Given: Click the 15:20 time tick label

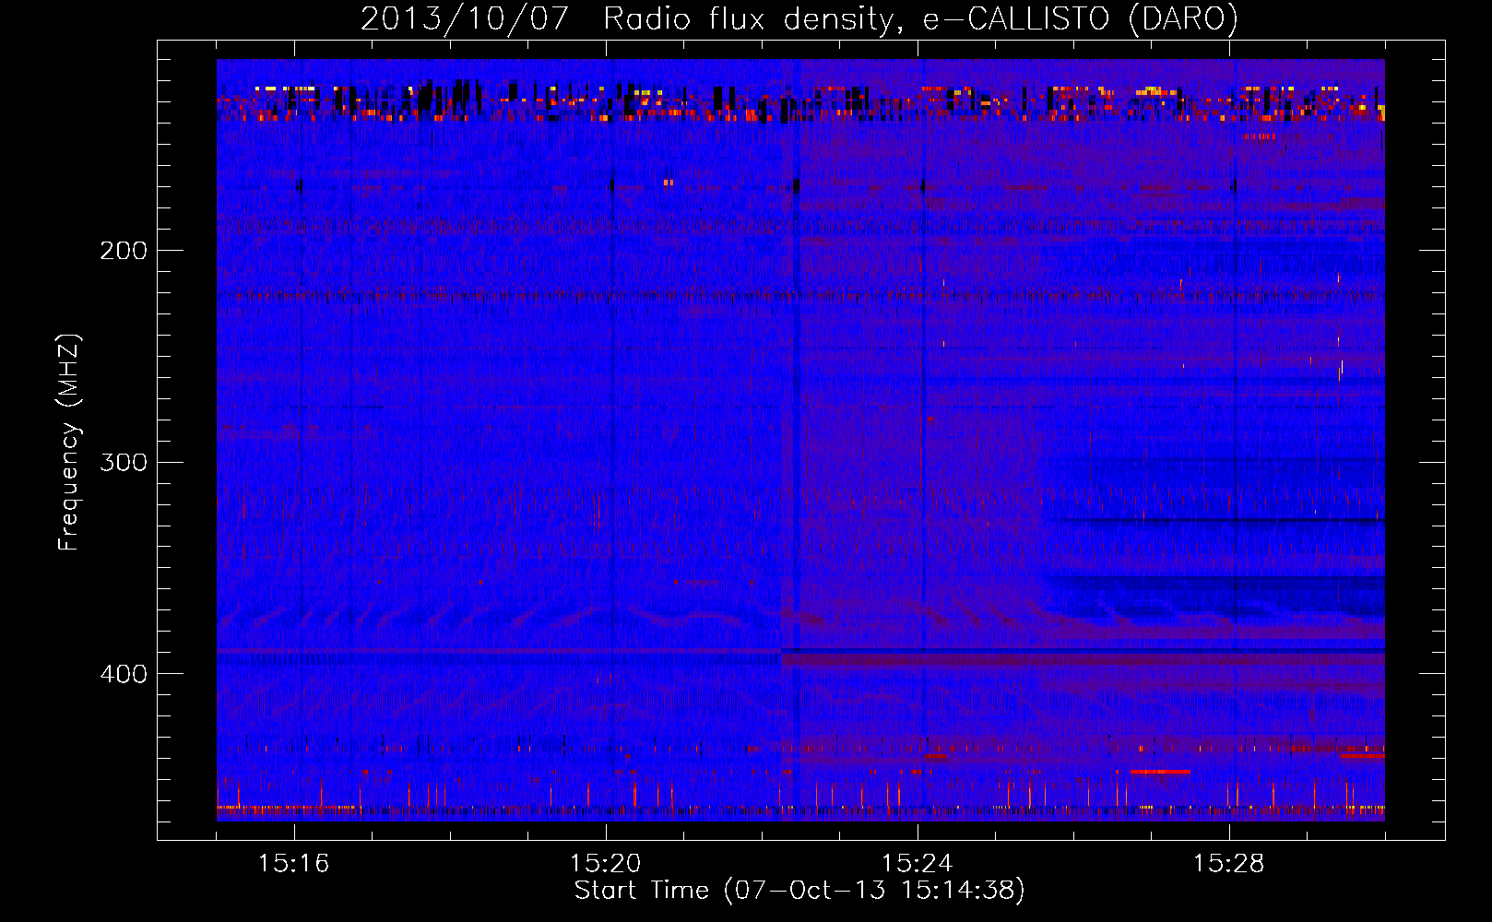Looking at the screenshot, I should click(x=605, y=864).
